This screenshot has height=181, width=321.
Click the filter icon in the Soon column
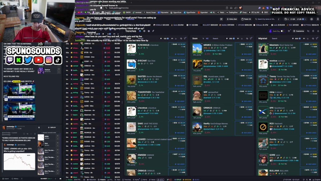pyautogui.click(x=251, y=38)
